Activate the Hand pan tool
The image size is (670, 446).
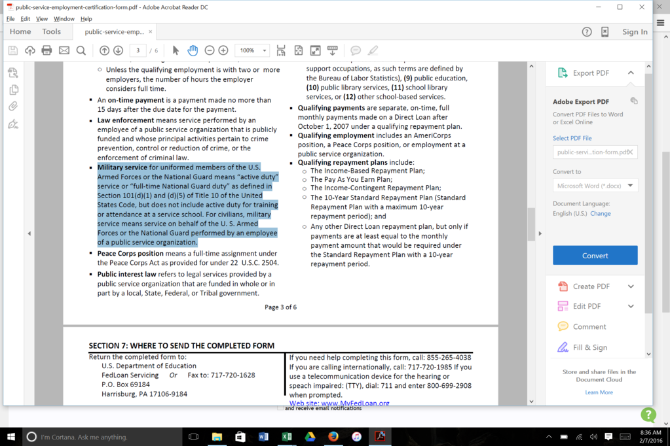(x=193, y=50)
